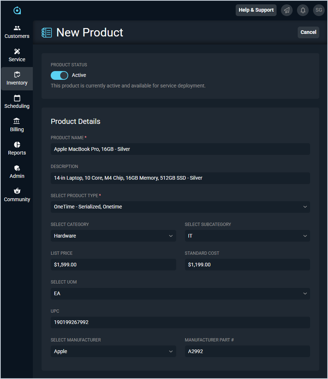The width and height of the screenshot is (328, 379).
Task: Go to the Customers section
Action: point(17,32)
